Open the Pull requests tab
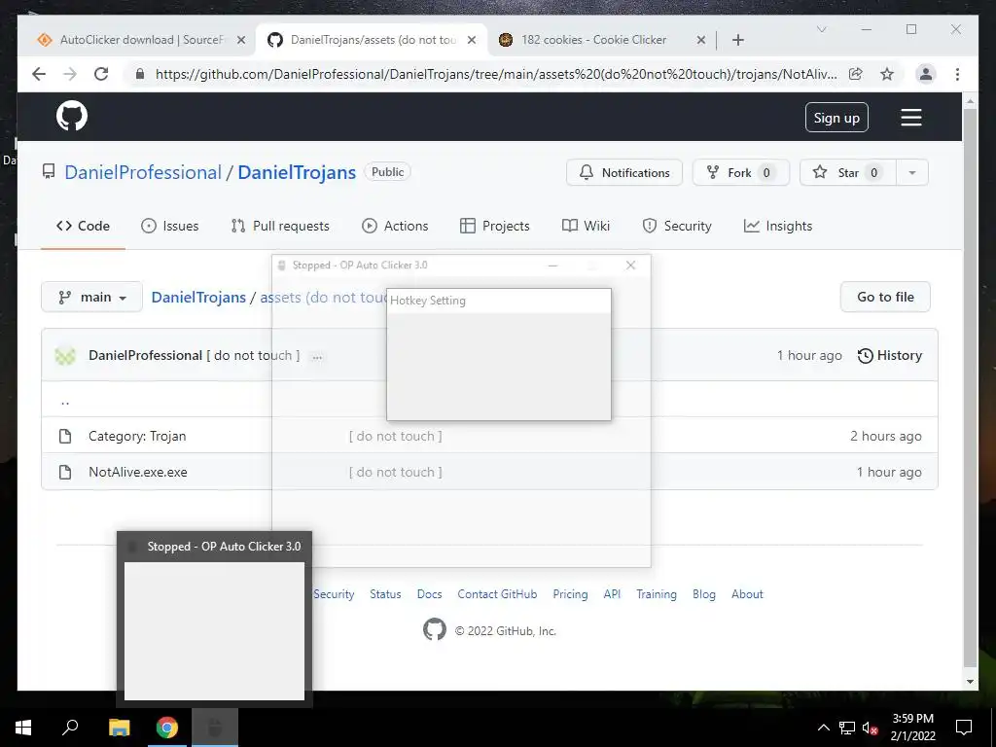Image resolution: width=996 pixels, height=747 pixels. tap(280, 226)
